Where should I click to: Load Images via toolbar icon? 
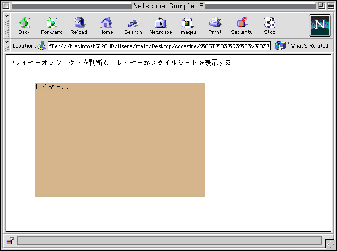tap(188, 25)
